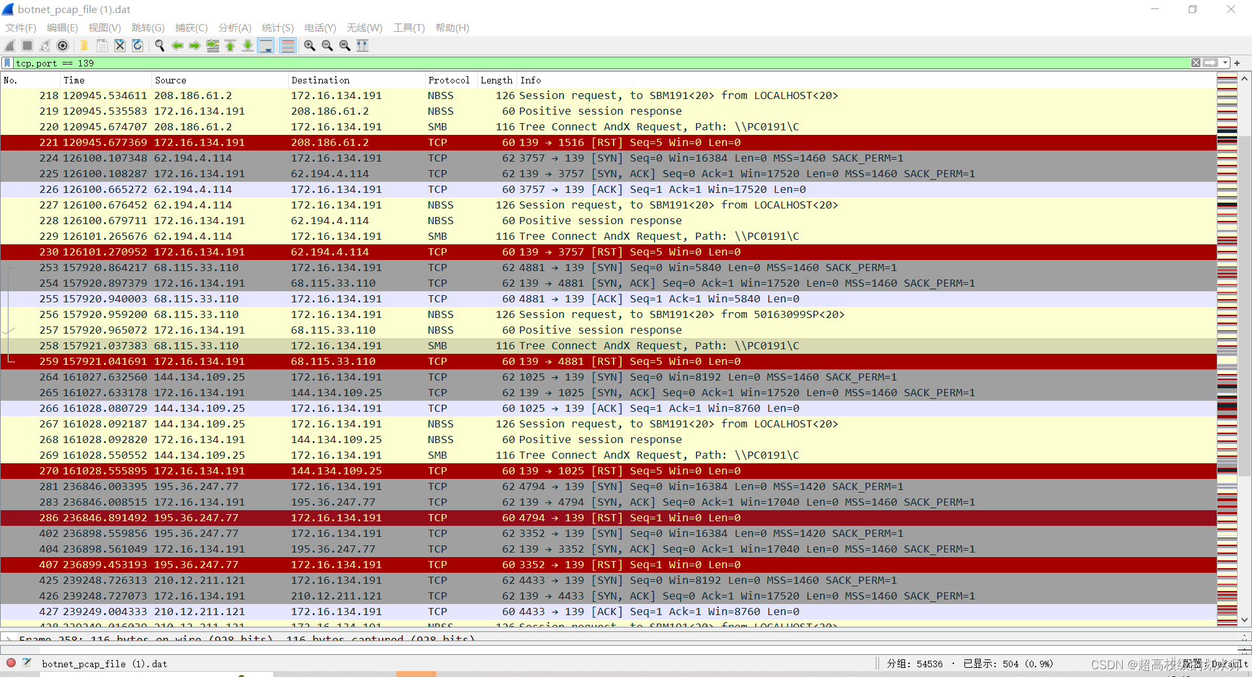Jump to the last packet
The image size is (1252, 677).
point(248,46)
